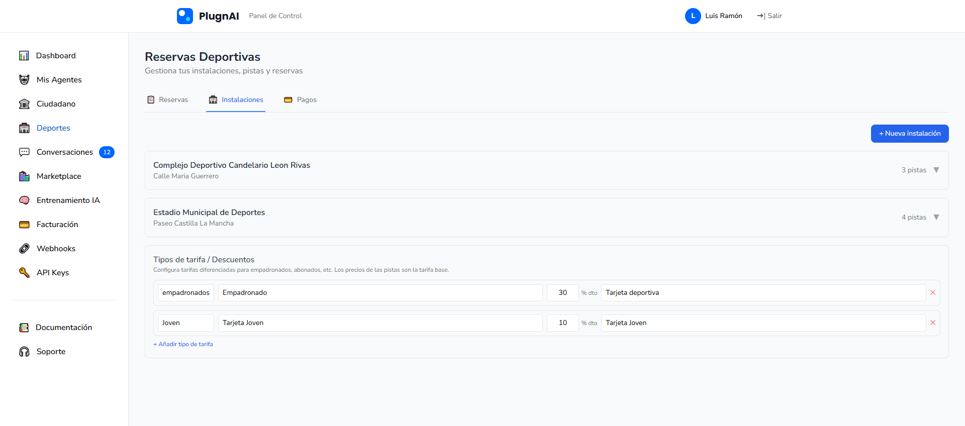The width and height of the screenshot is (965, 426).
Task: Switch to the Reservas tab
Action: coord(167,100)
